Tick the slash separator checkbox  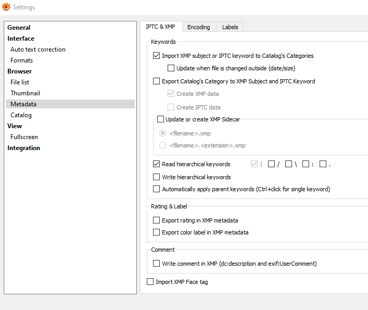pyautogui.click(x=271, y=164)
